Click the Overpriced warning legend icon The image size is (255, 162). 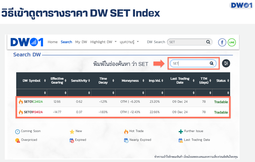[x=17, y=140]
